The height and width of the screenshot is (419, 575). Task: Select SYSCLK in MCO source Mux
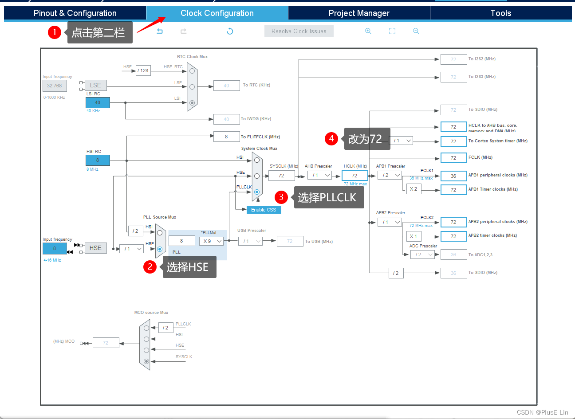tap(146, 361)
